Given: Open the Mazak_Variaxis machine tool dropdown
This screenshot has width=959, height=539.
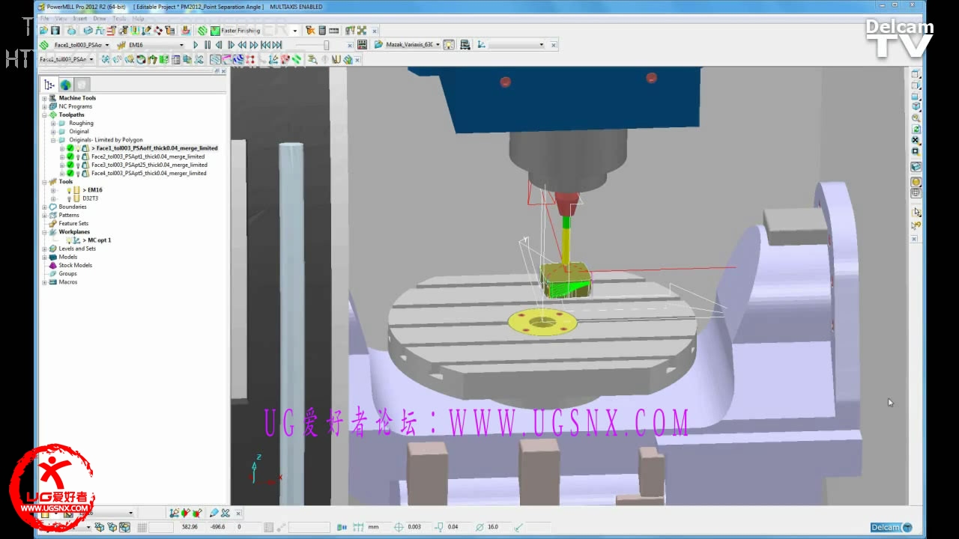Looking at the screenshot, I should [x=438, y=45].
